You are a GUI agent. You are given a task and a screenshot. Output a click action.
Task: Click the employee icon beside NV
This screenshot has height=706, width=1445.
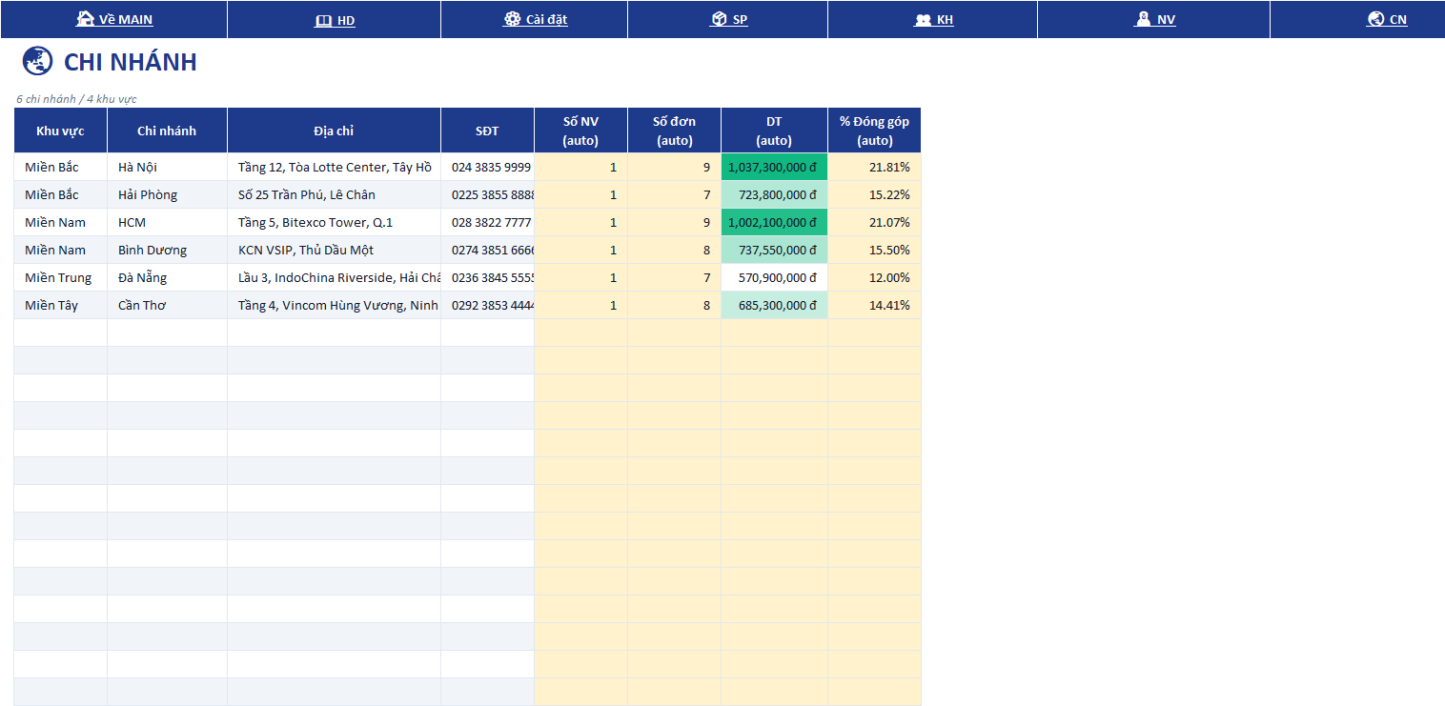pos(1142,19)
